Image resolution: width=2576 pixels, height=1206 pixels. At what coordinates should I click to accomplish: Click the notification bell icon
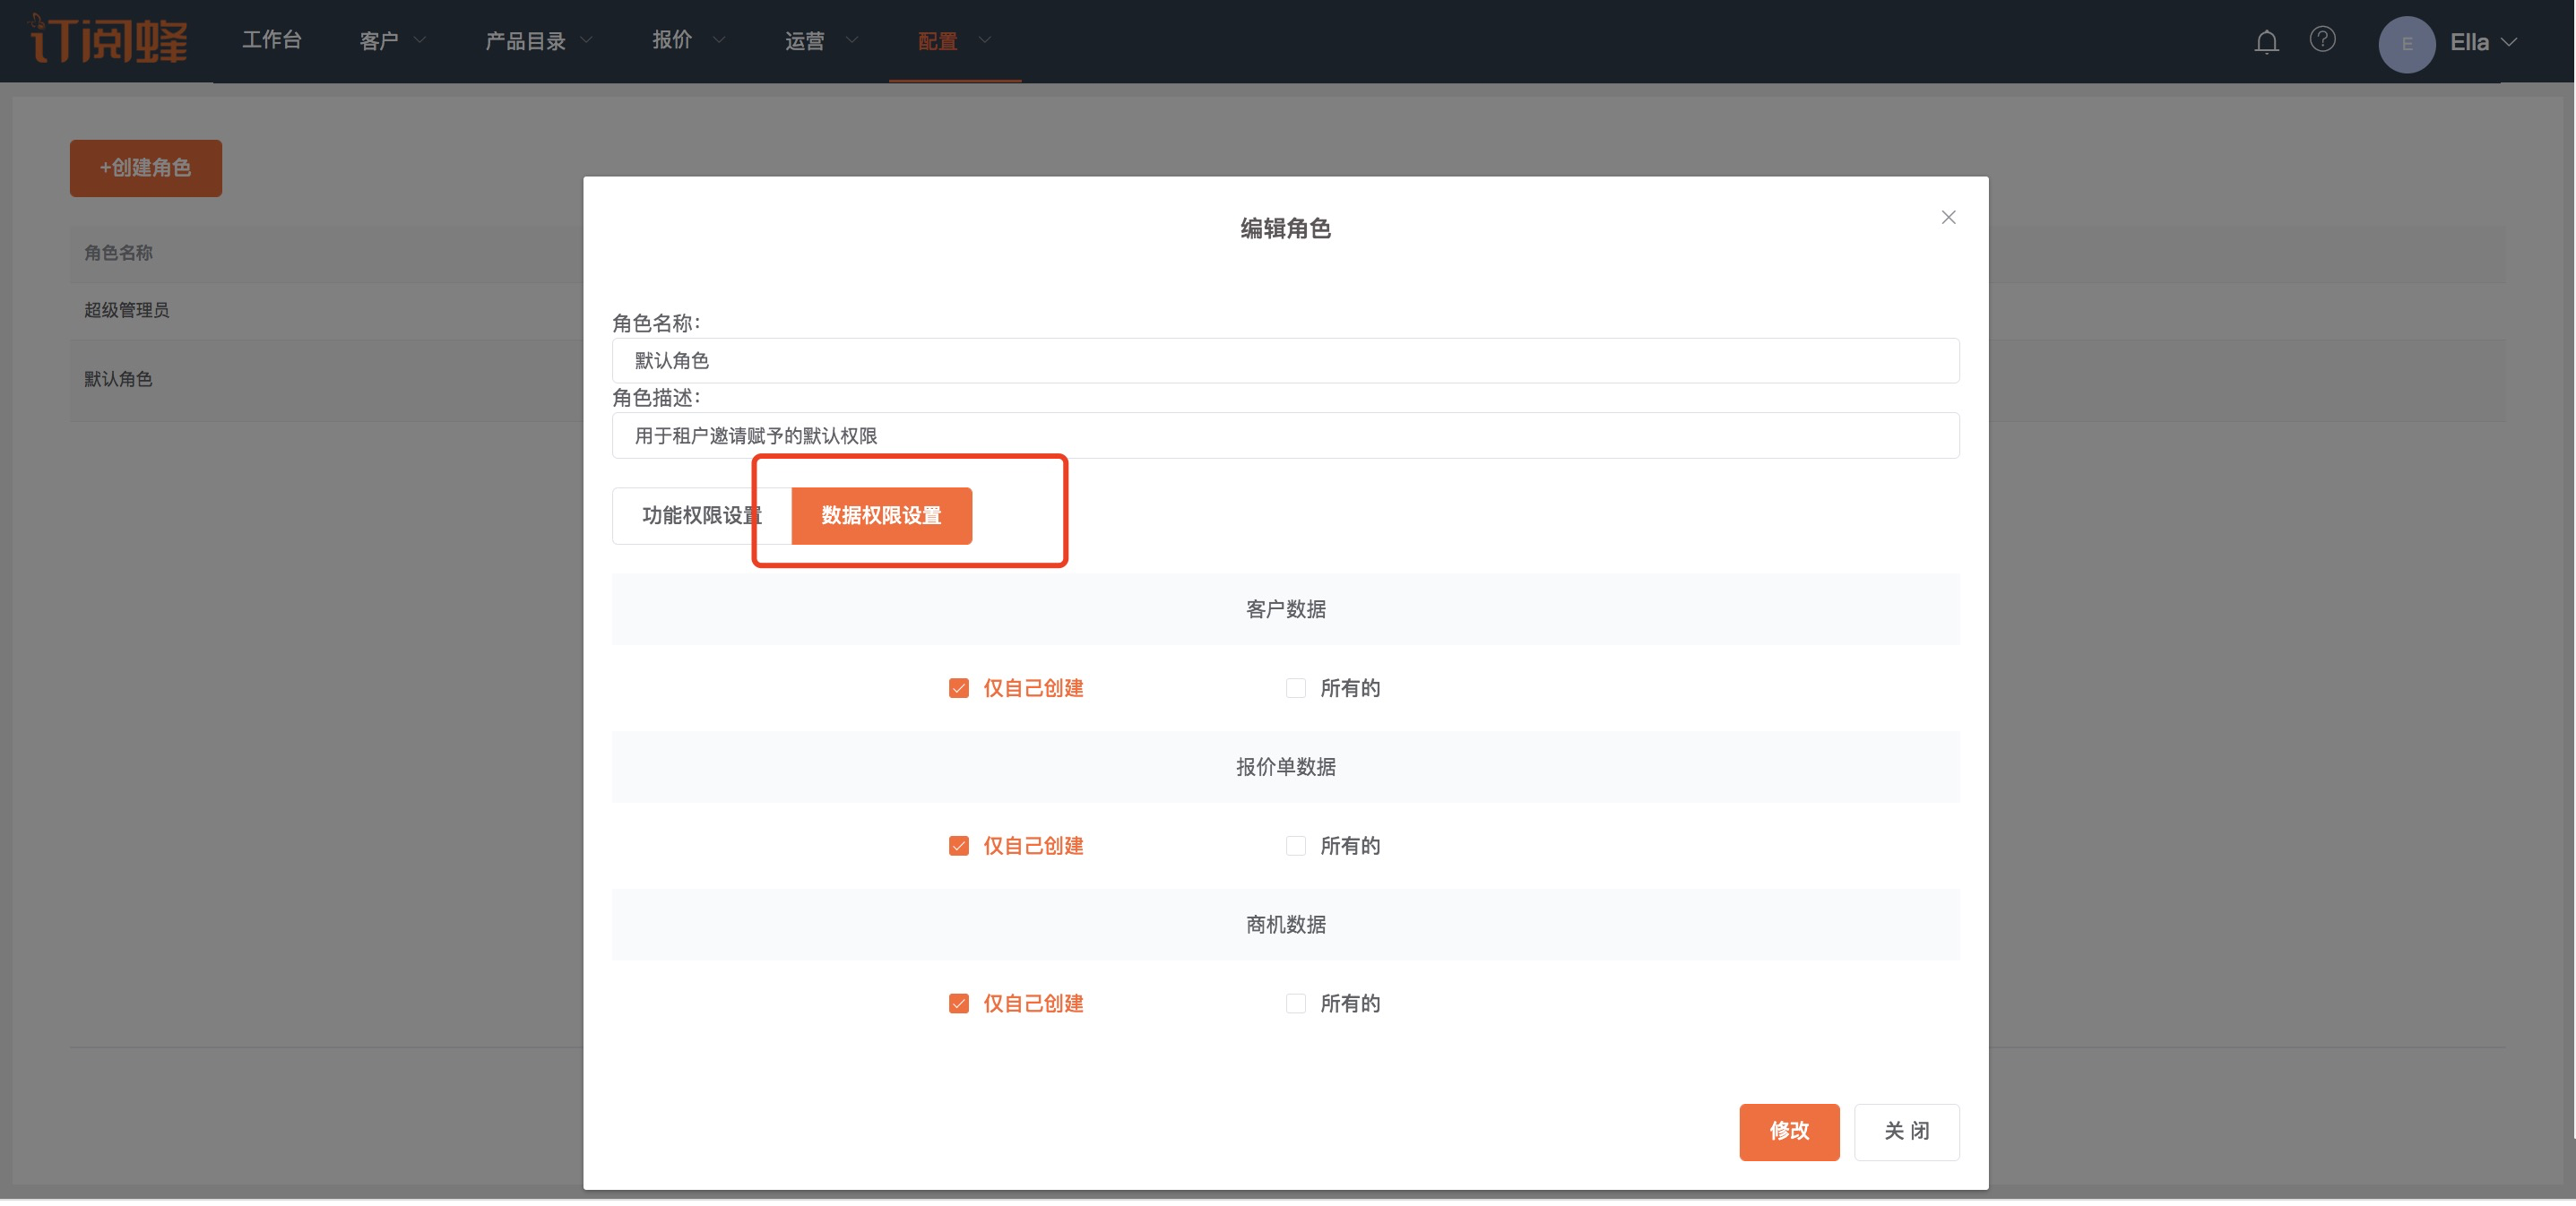click(x=2266, y=42)
